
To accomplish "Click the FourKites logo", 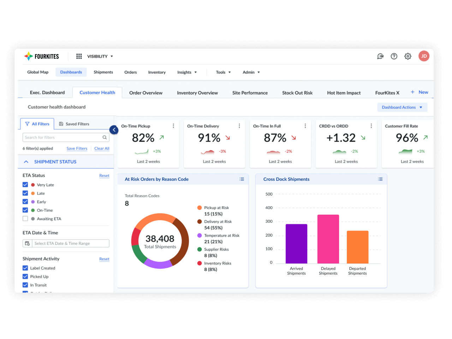I will 41,56.
